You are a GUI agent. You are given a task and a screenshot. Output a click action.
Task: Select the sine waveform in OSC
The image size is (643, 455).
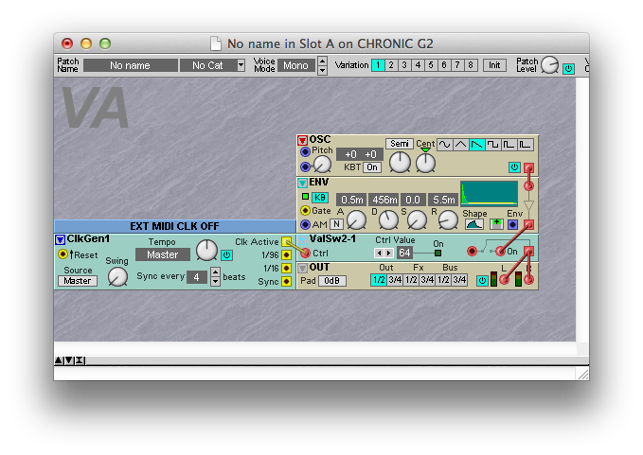point(443,145)
